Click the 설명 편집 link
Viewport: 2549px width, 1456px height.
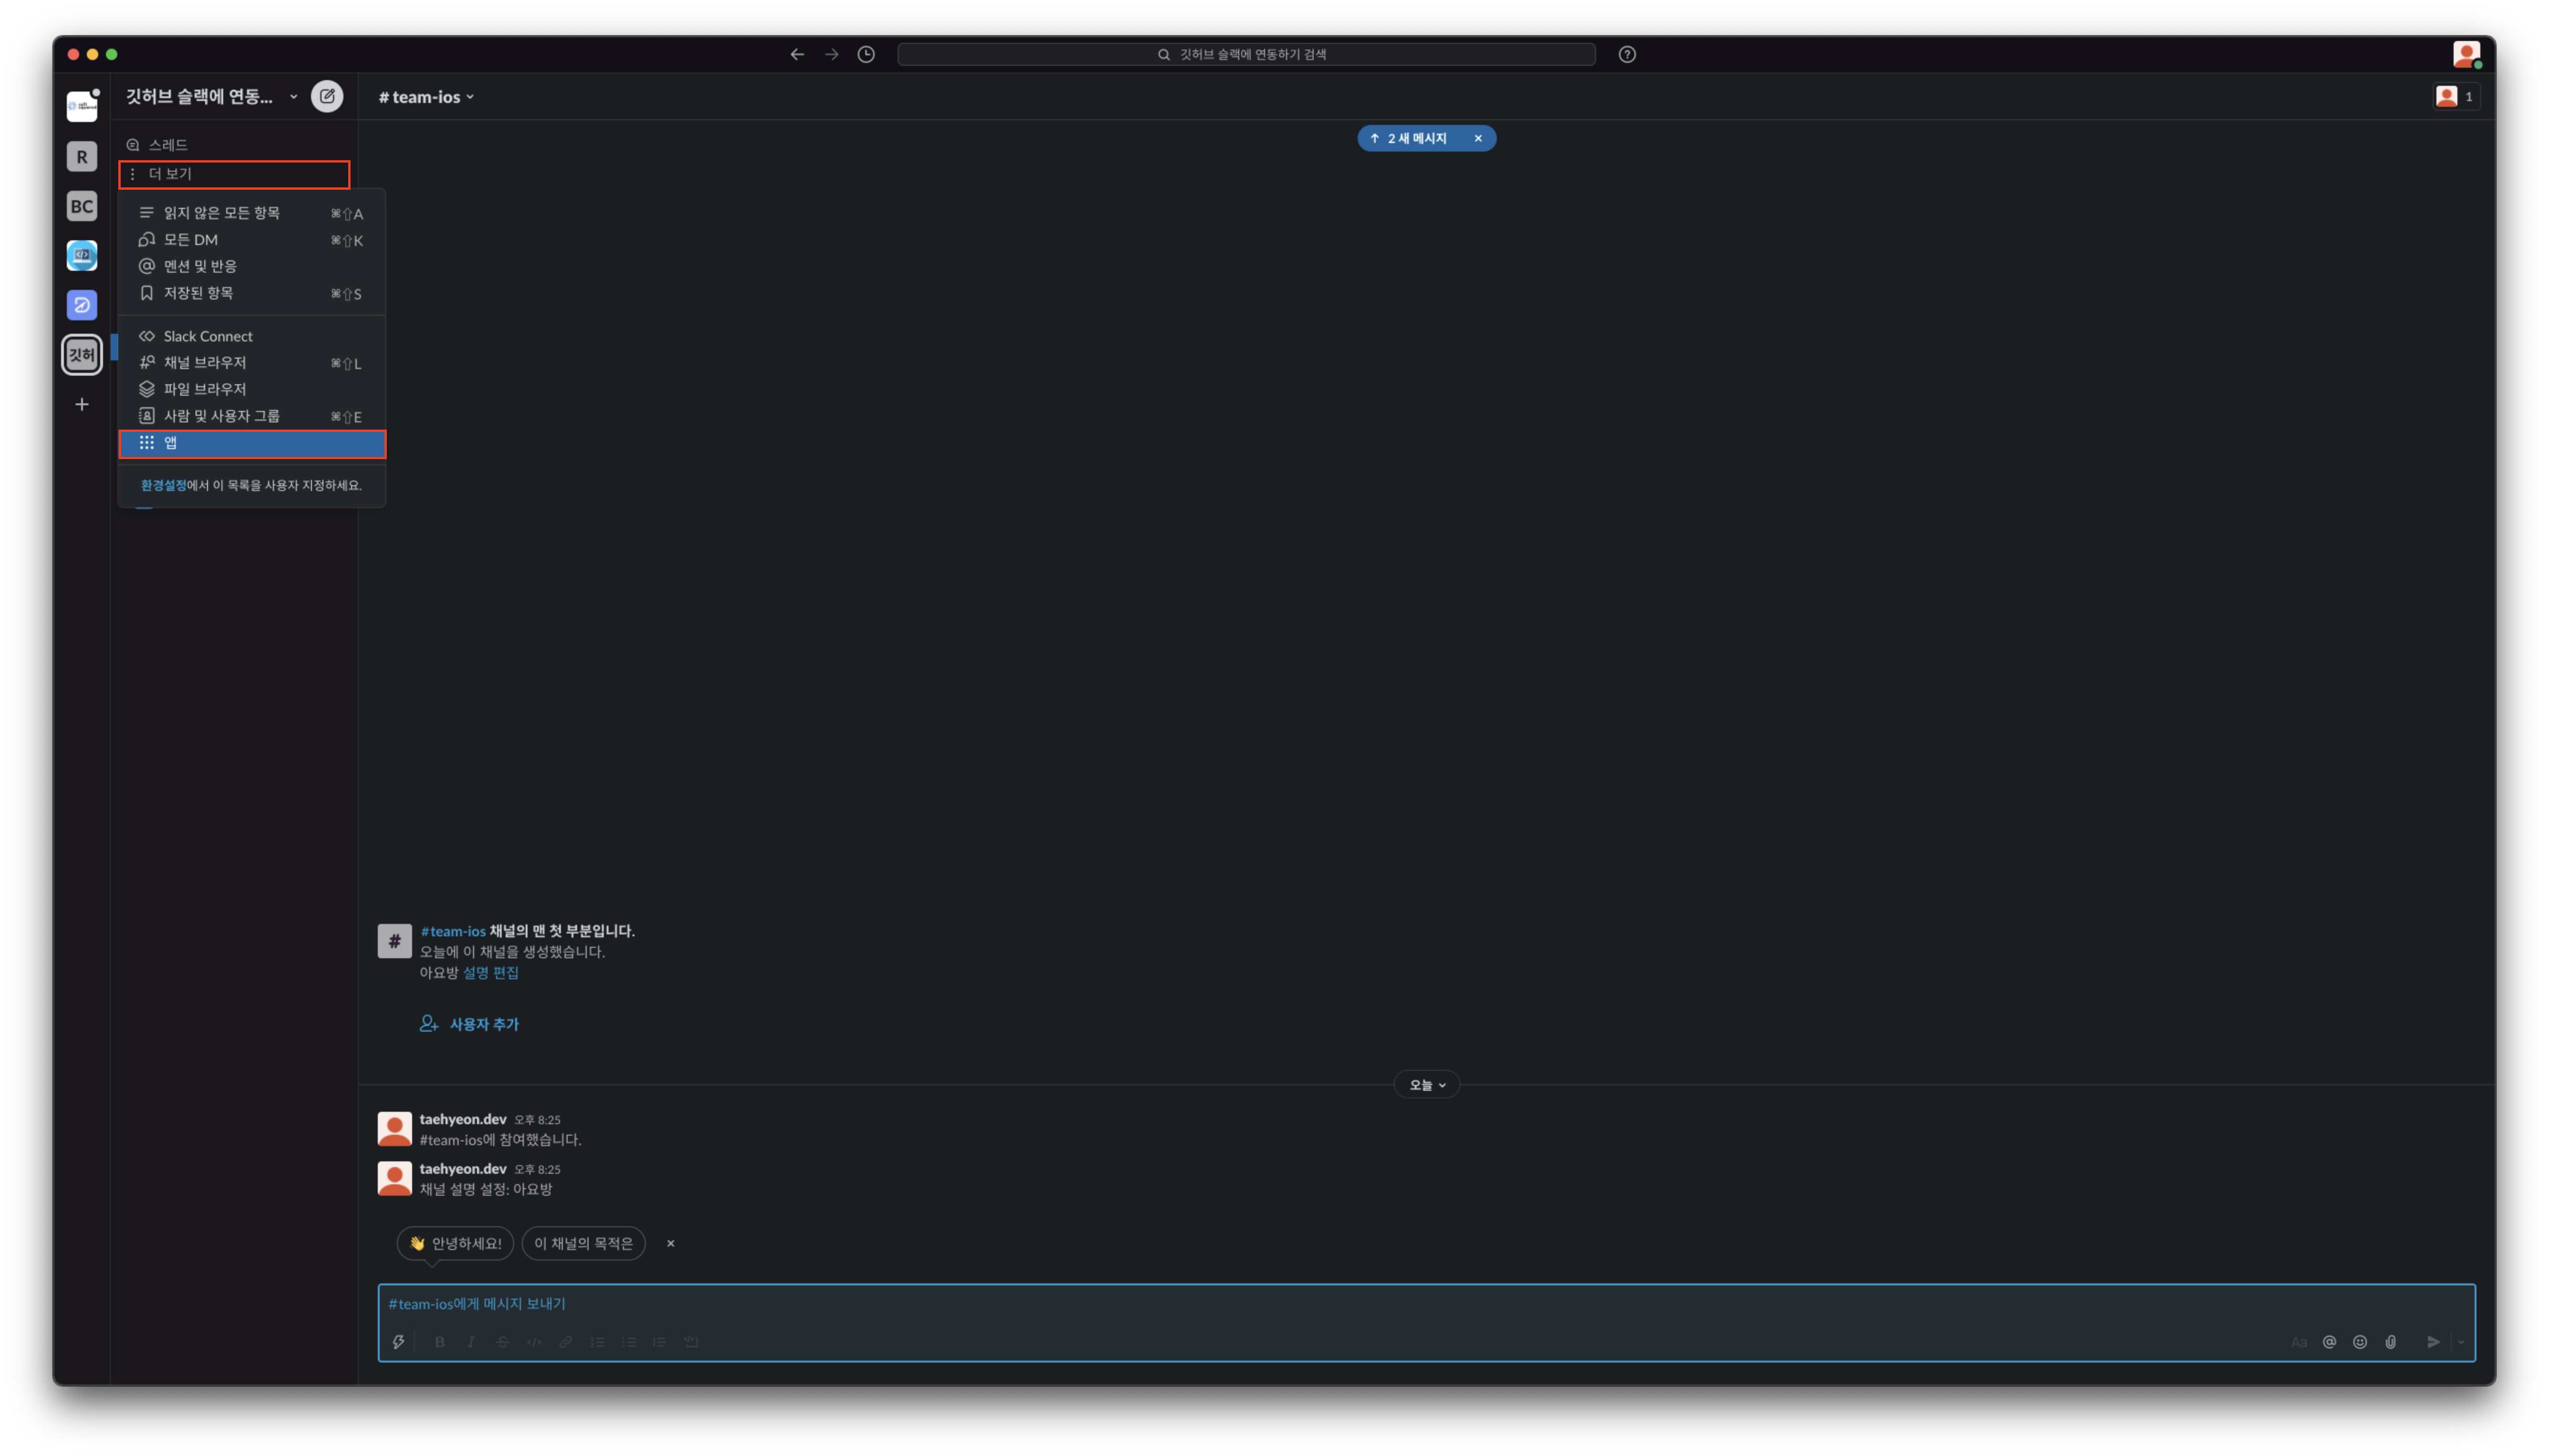(x=490, y=972)
